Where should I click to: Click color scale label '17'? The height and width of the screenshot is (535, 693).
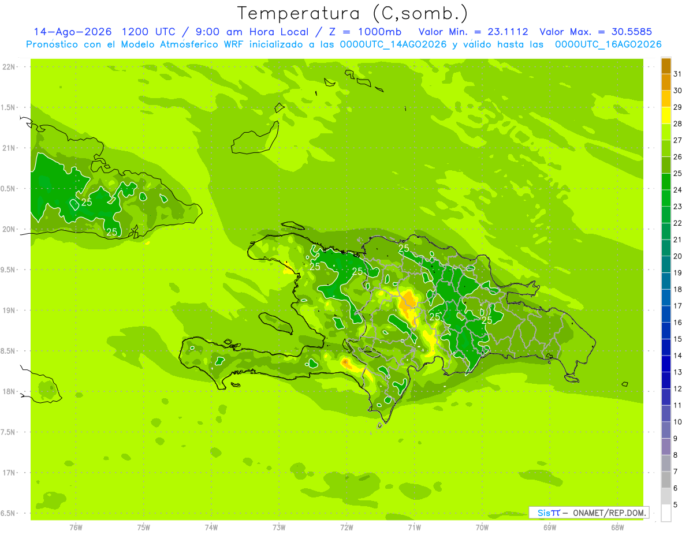[x=677, y=305]
